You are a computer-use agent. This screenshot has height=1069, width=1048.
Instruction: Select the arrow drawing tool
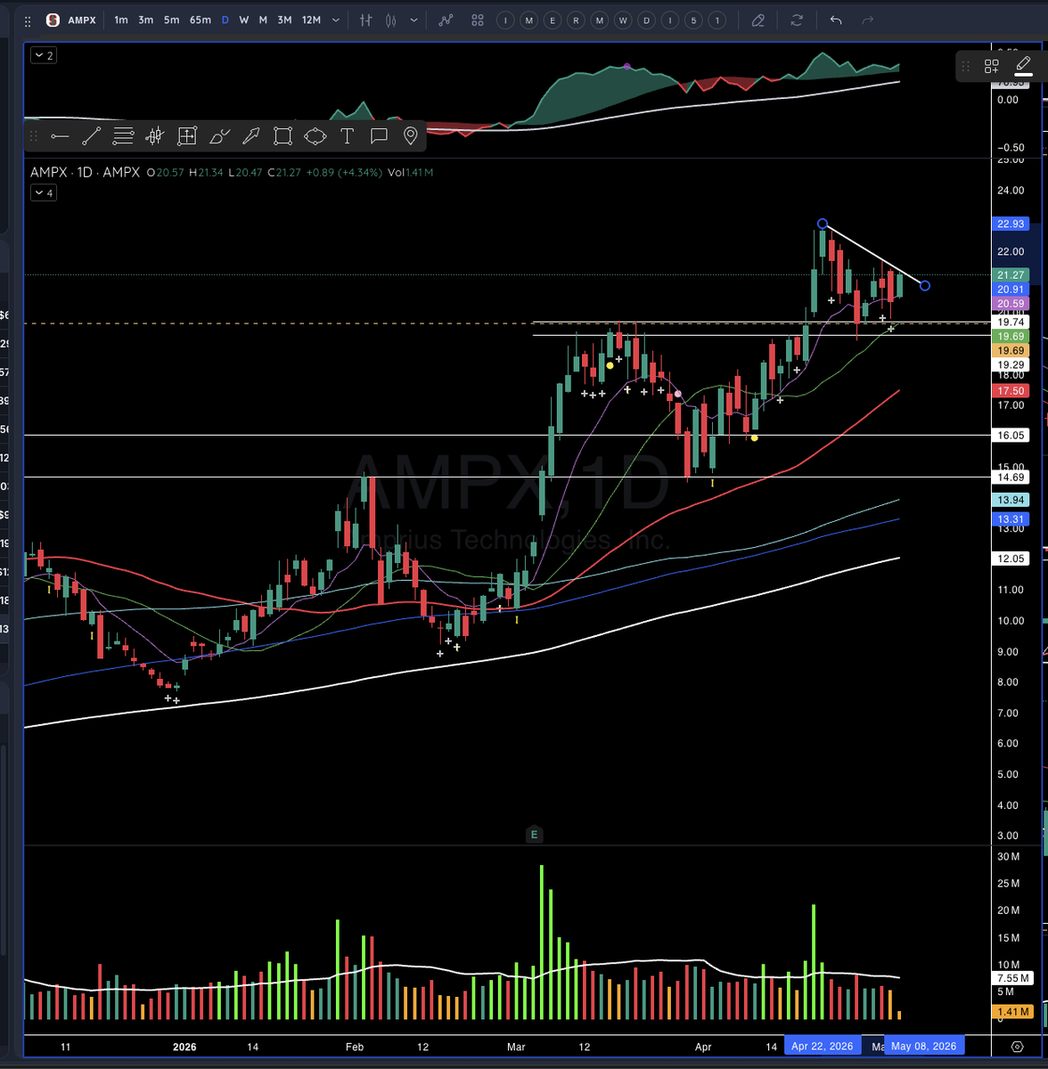(251, 136)
